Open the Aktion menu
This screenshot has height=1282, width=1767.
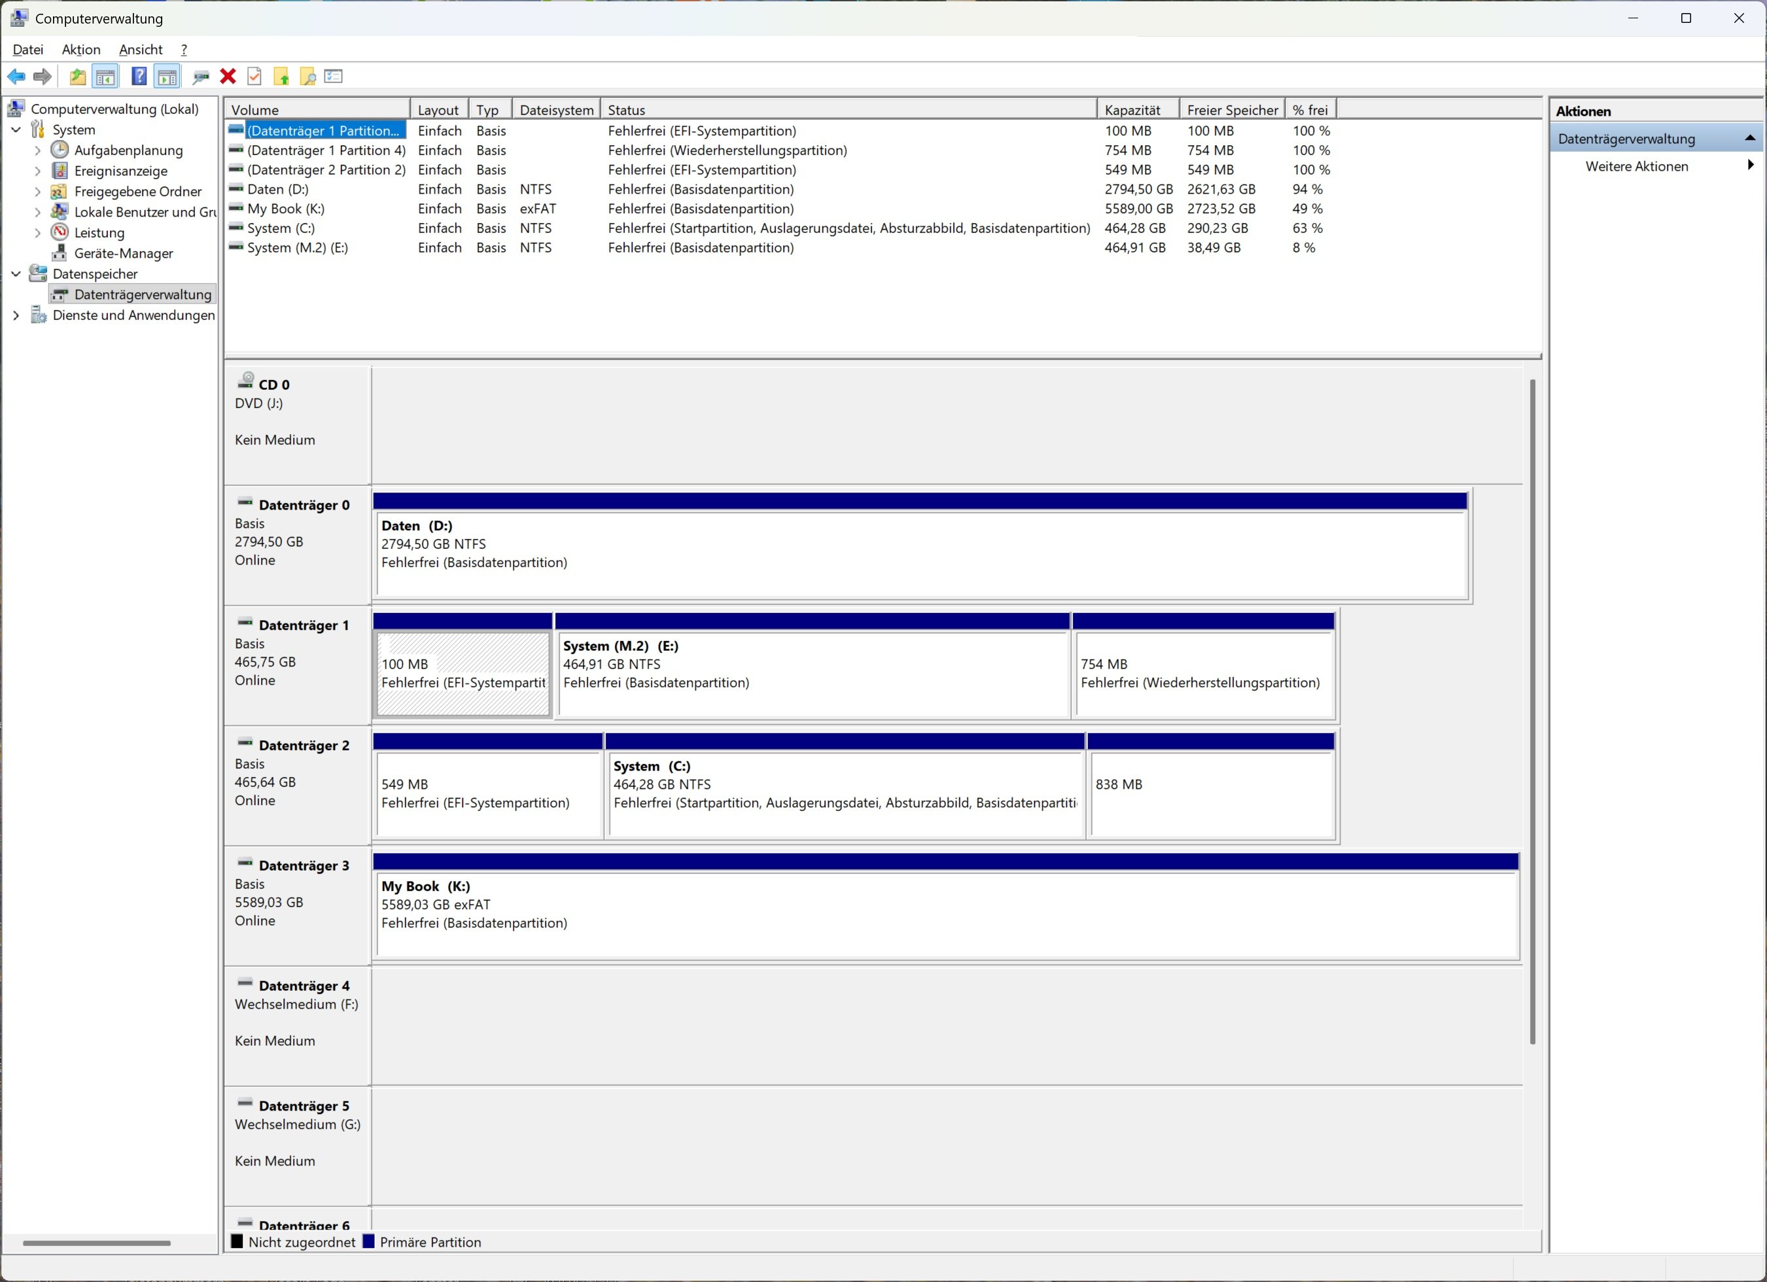point(81,50)
